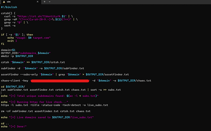
Task: Click the crt.sh URL string in curl line
Action: (x=42, y=16)
